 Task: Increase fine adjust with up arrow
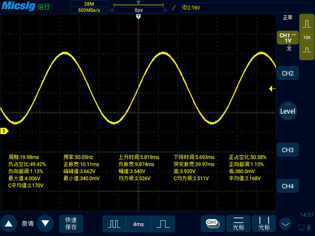point(9,223)
